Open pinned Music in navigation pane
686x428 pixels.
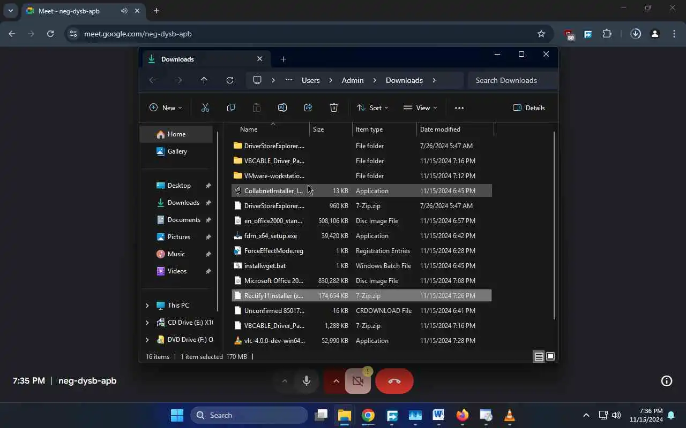[176, 254]
